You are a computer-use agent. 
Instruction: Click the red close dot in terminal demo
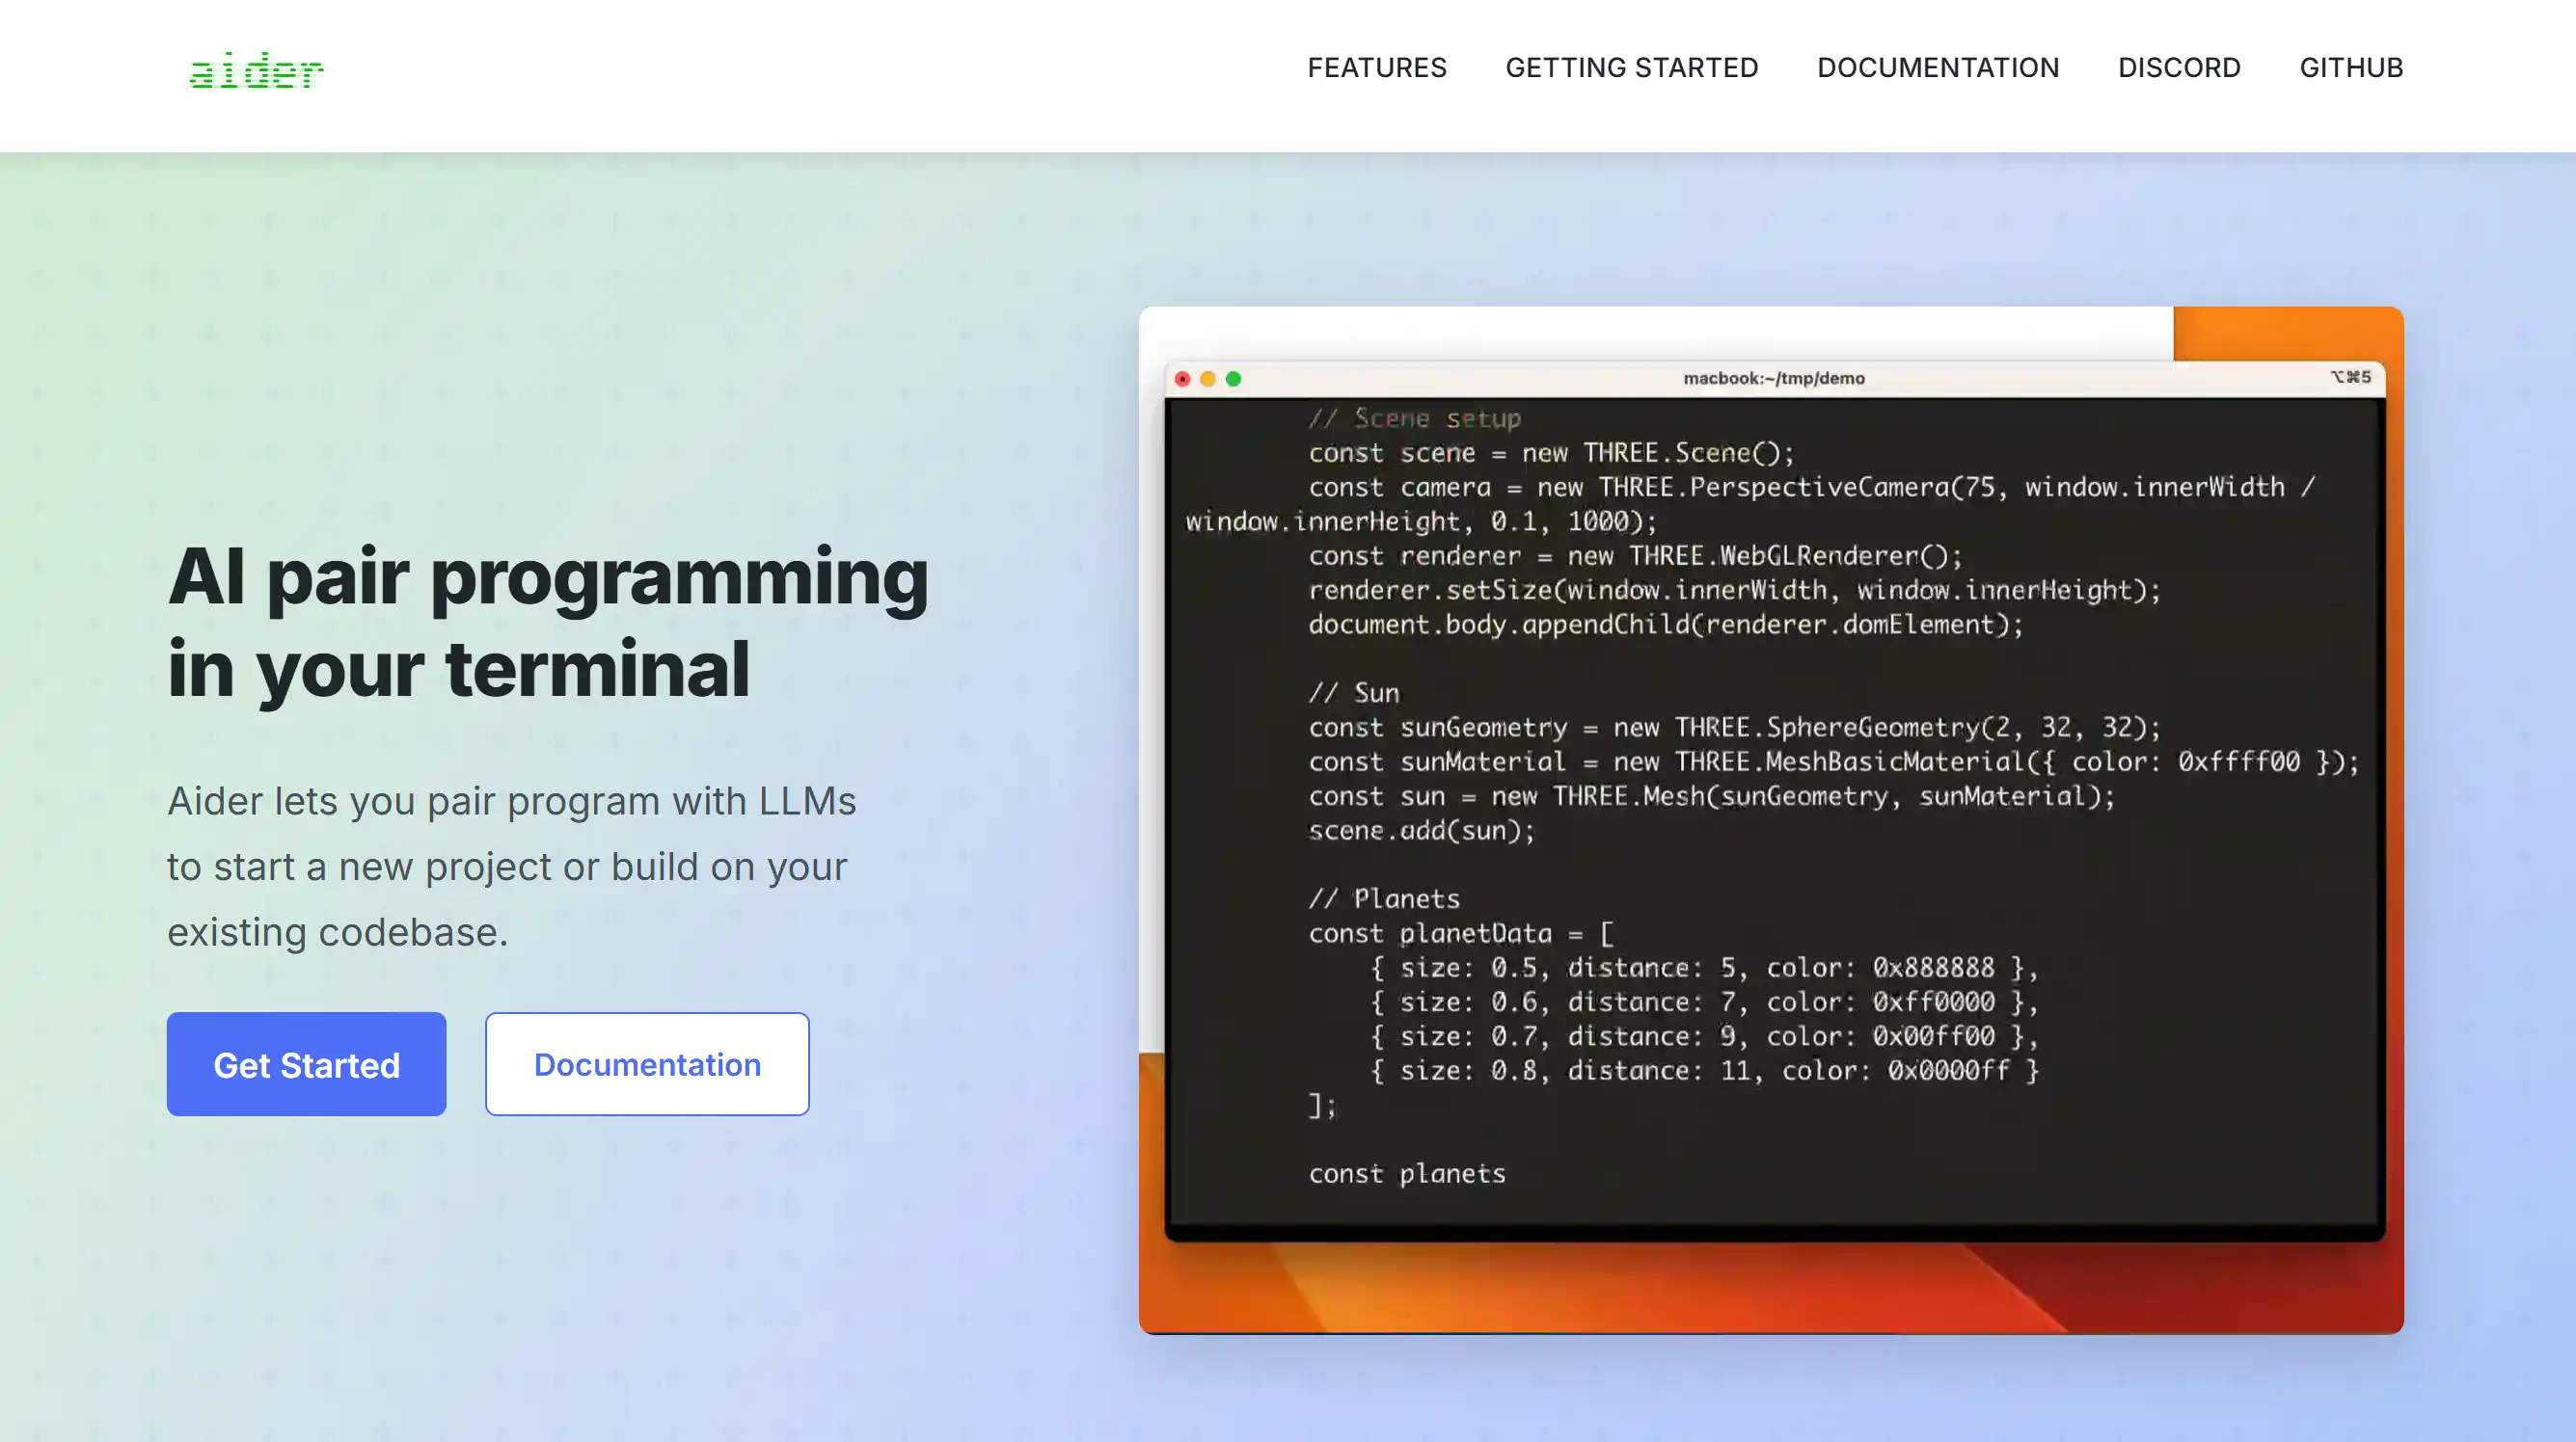coord(1182,379)
